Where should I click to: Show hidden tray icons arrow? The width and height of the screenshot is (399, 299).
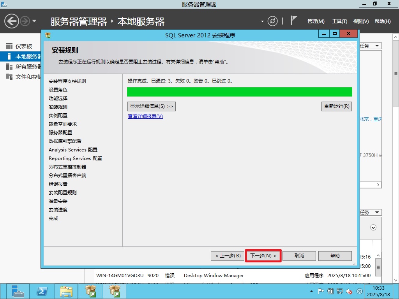pos(311,291)
